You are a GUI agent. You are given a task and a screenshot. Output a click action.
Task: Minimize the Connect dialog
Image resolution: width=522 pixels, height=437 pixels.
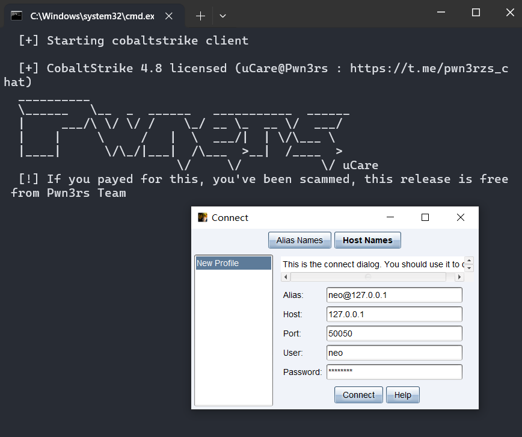pyautogui.click(x=390, y=217)
